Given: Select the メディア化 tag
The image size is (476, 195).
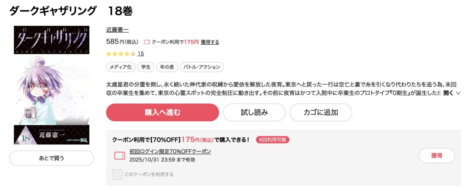Looking at the screenshot, I should (x=120, y=67).
